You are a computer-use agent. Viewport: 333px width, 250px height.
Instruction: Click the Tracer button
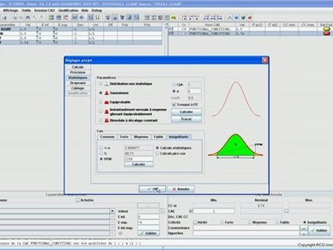186,119
